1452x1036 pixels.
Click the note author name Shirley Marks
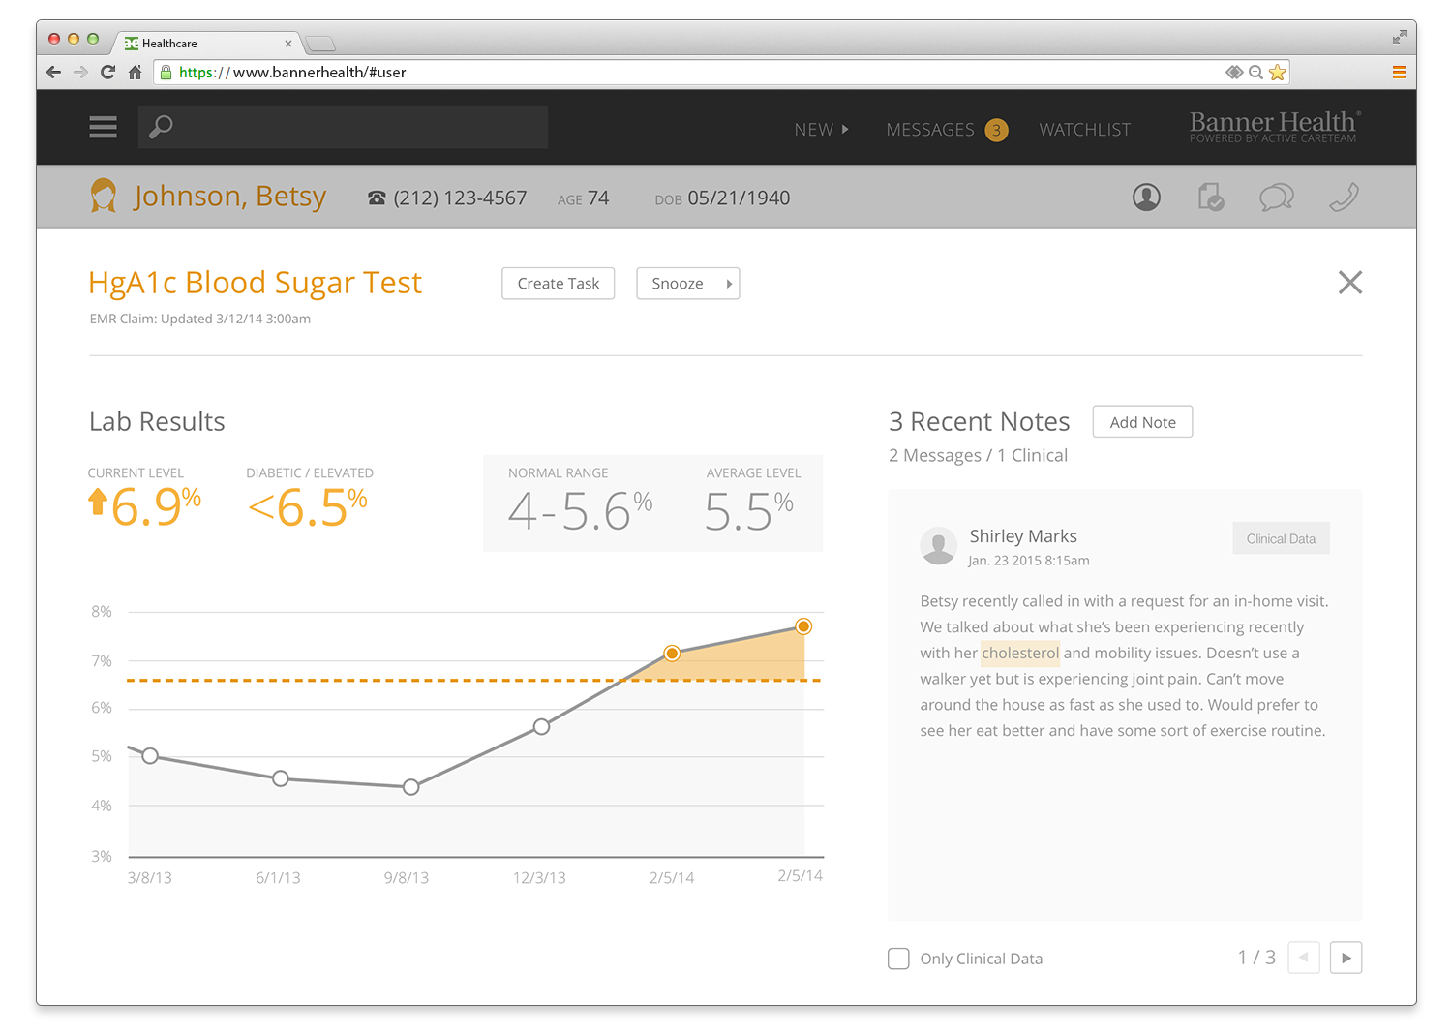[1023, 536]
